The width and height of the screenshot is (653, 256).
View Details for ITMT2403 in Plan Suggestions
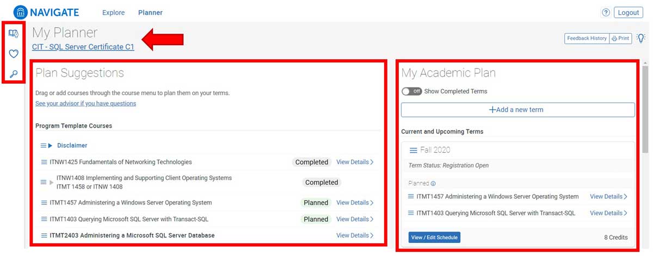pos(355,235)
